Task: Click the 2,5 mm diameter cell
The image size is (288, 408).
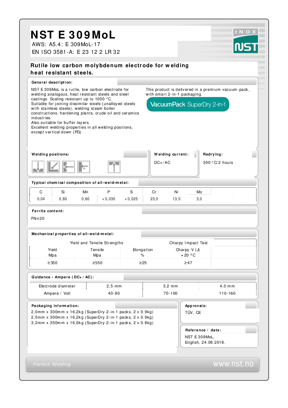Action: tap(114, 286)
